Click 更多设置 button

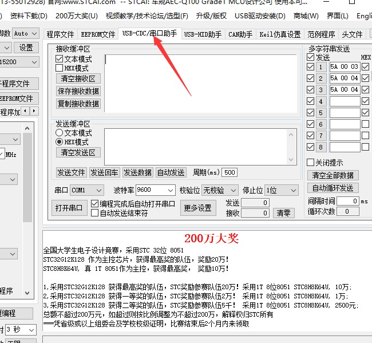point(198,208)
